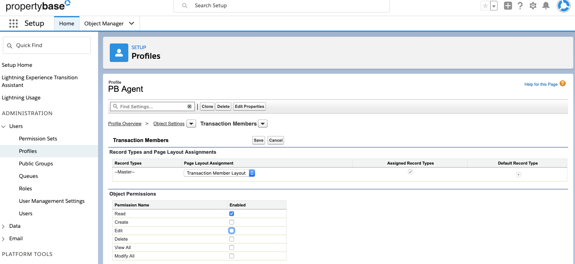This screenshot has height=264, width=575.
Task: Disable the Read object permission
Action: point(231,213)
